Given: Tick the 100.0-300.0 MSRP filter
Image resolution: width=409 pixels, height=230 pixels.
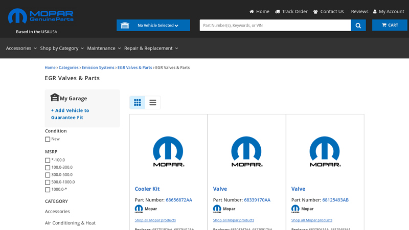Looking at the screenshot, I should tap(48, 168).
